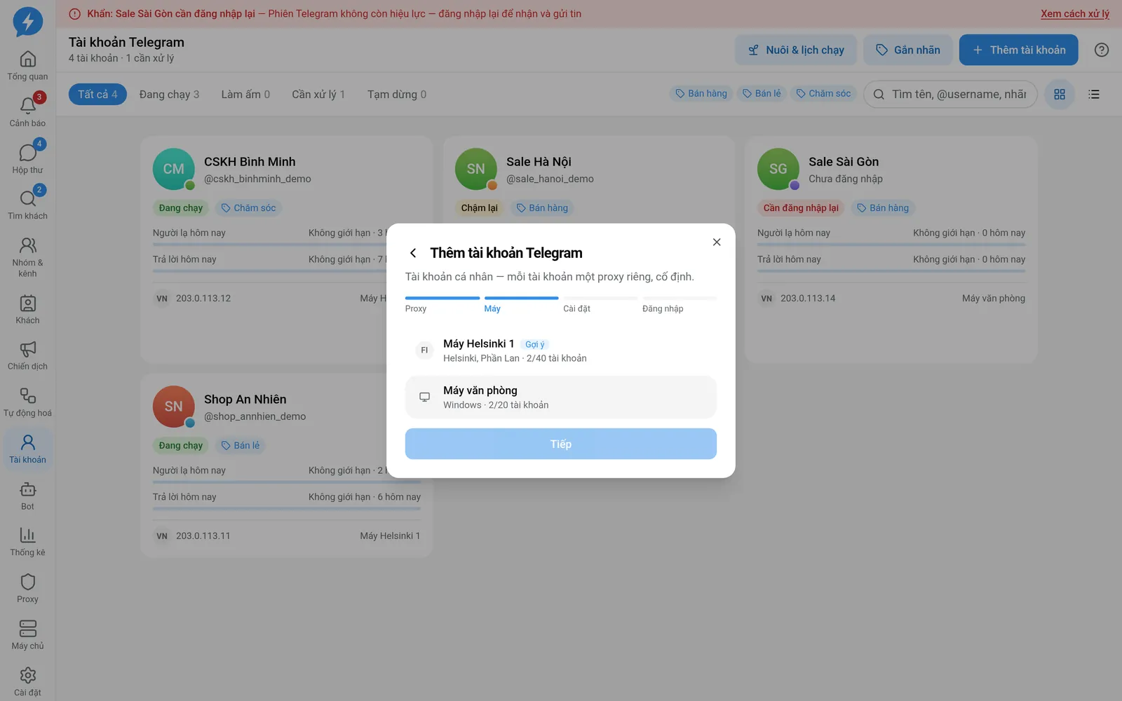The height and width of the screenshot is (701, 1122).
Task: Open Proxy shield section
Action: pos(27,590)
